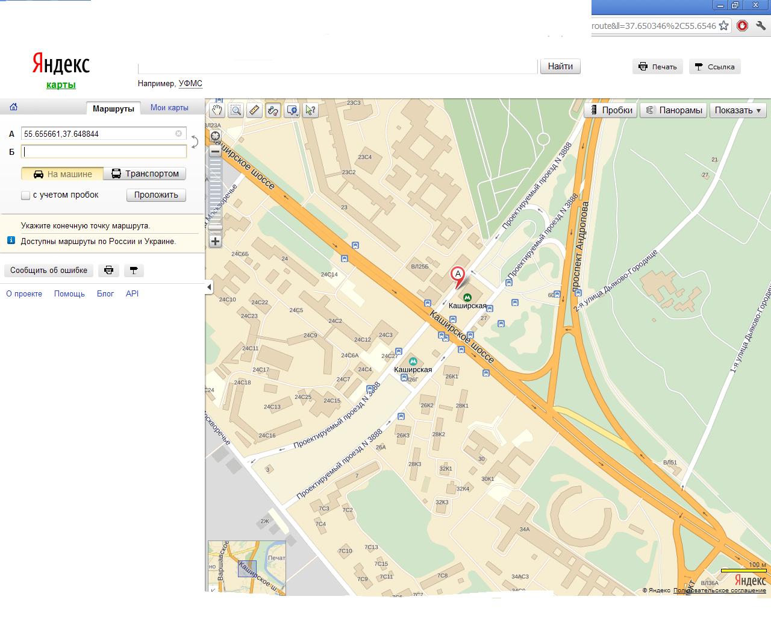Focus the point Б destination field
771x617 pixels.
pyautogui.click(x=104, y=152)
